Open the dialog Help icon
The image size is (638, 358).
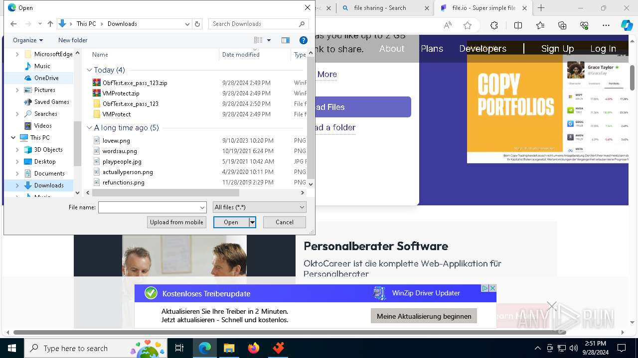point(303,40)
